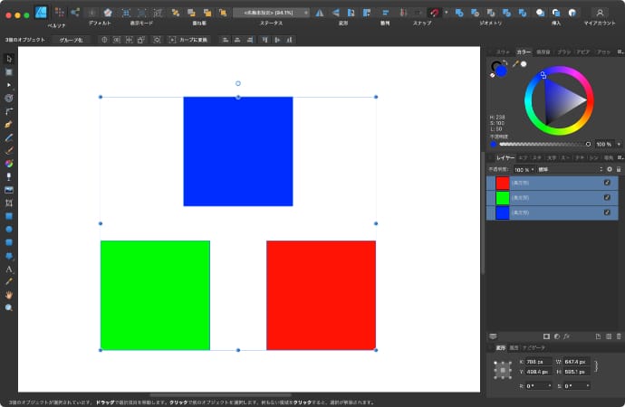Open the layer opacity 100% dropdown
Screen dimensions: 625x407
(524, 169)
